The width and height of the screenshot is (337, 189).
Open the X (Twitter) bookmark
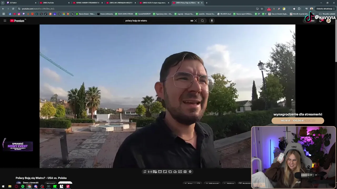41,14
